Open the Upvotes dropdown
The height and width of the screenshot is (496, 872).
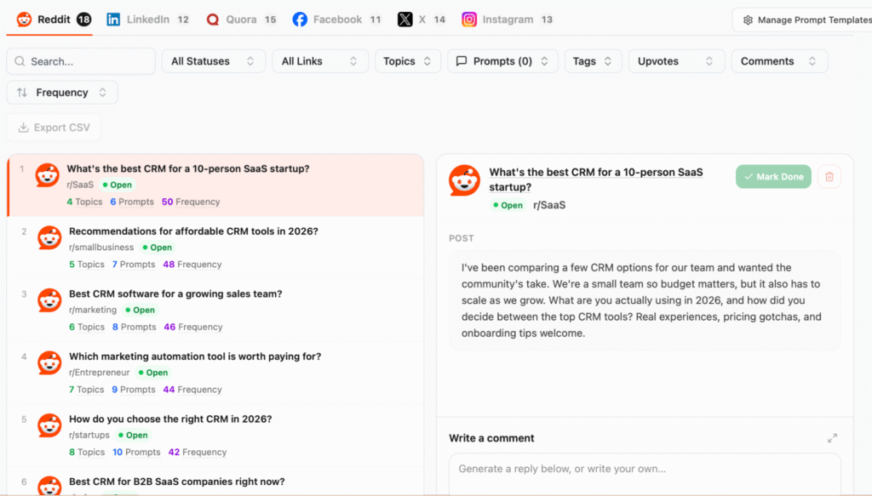point(676,61)
